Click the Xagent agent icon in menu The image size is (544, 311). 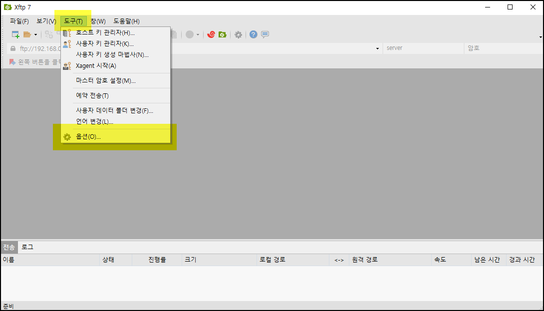click(67, 65)
